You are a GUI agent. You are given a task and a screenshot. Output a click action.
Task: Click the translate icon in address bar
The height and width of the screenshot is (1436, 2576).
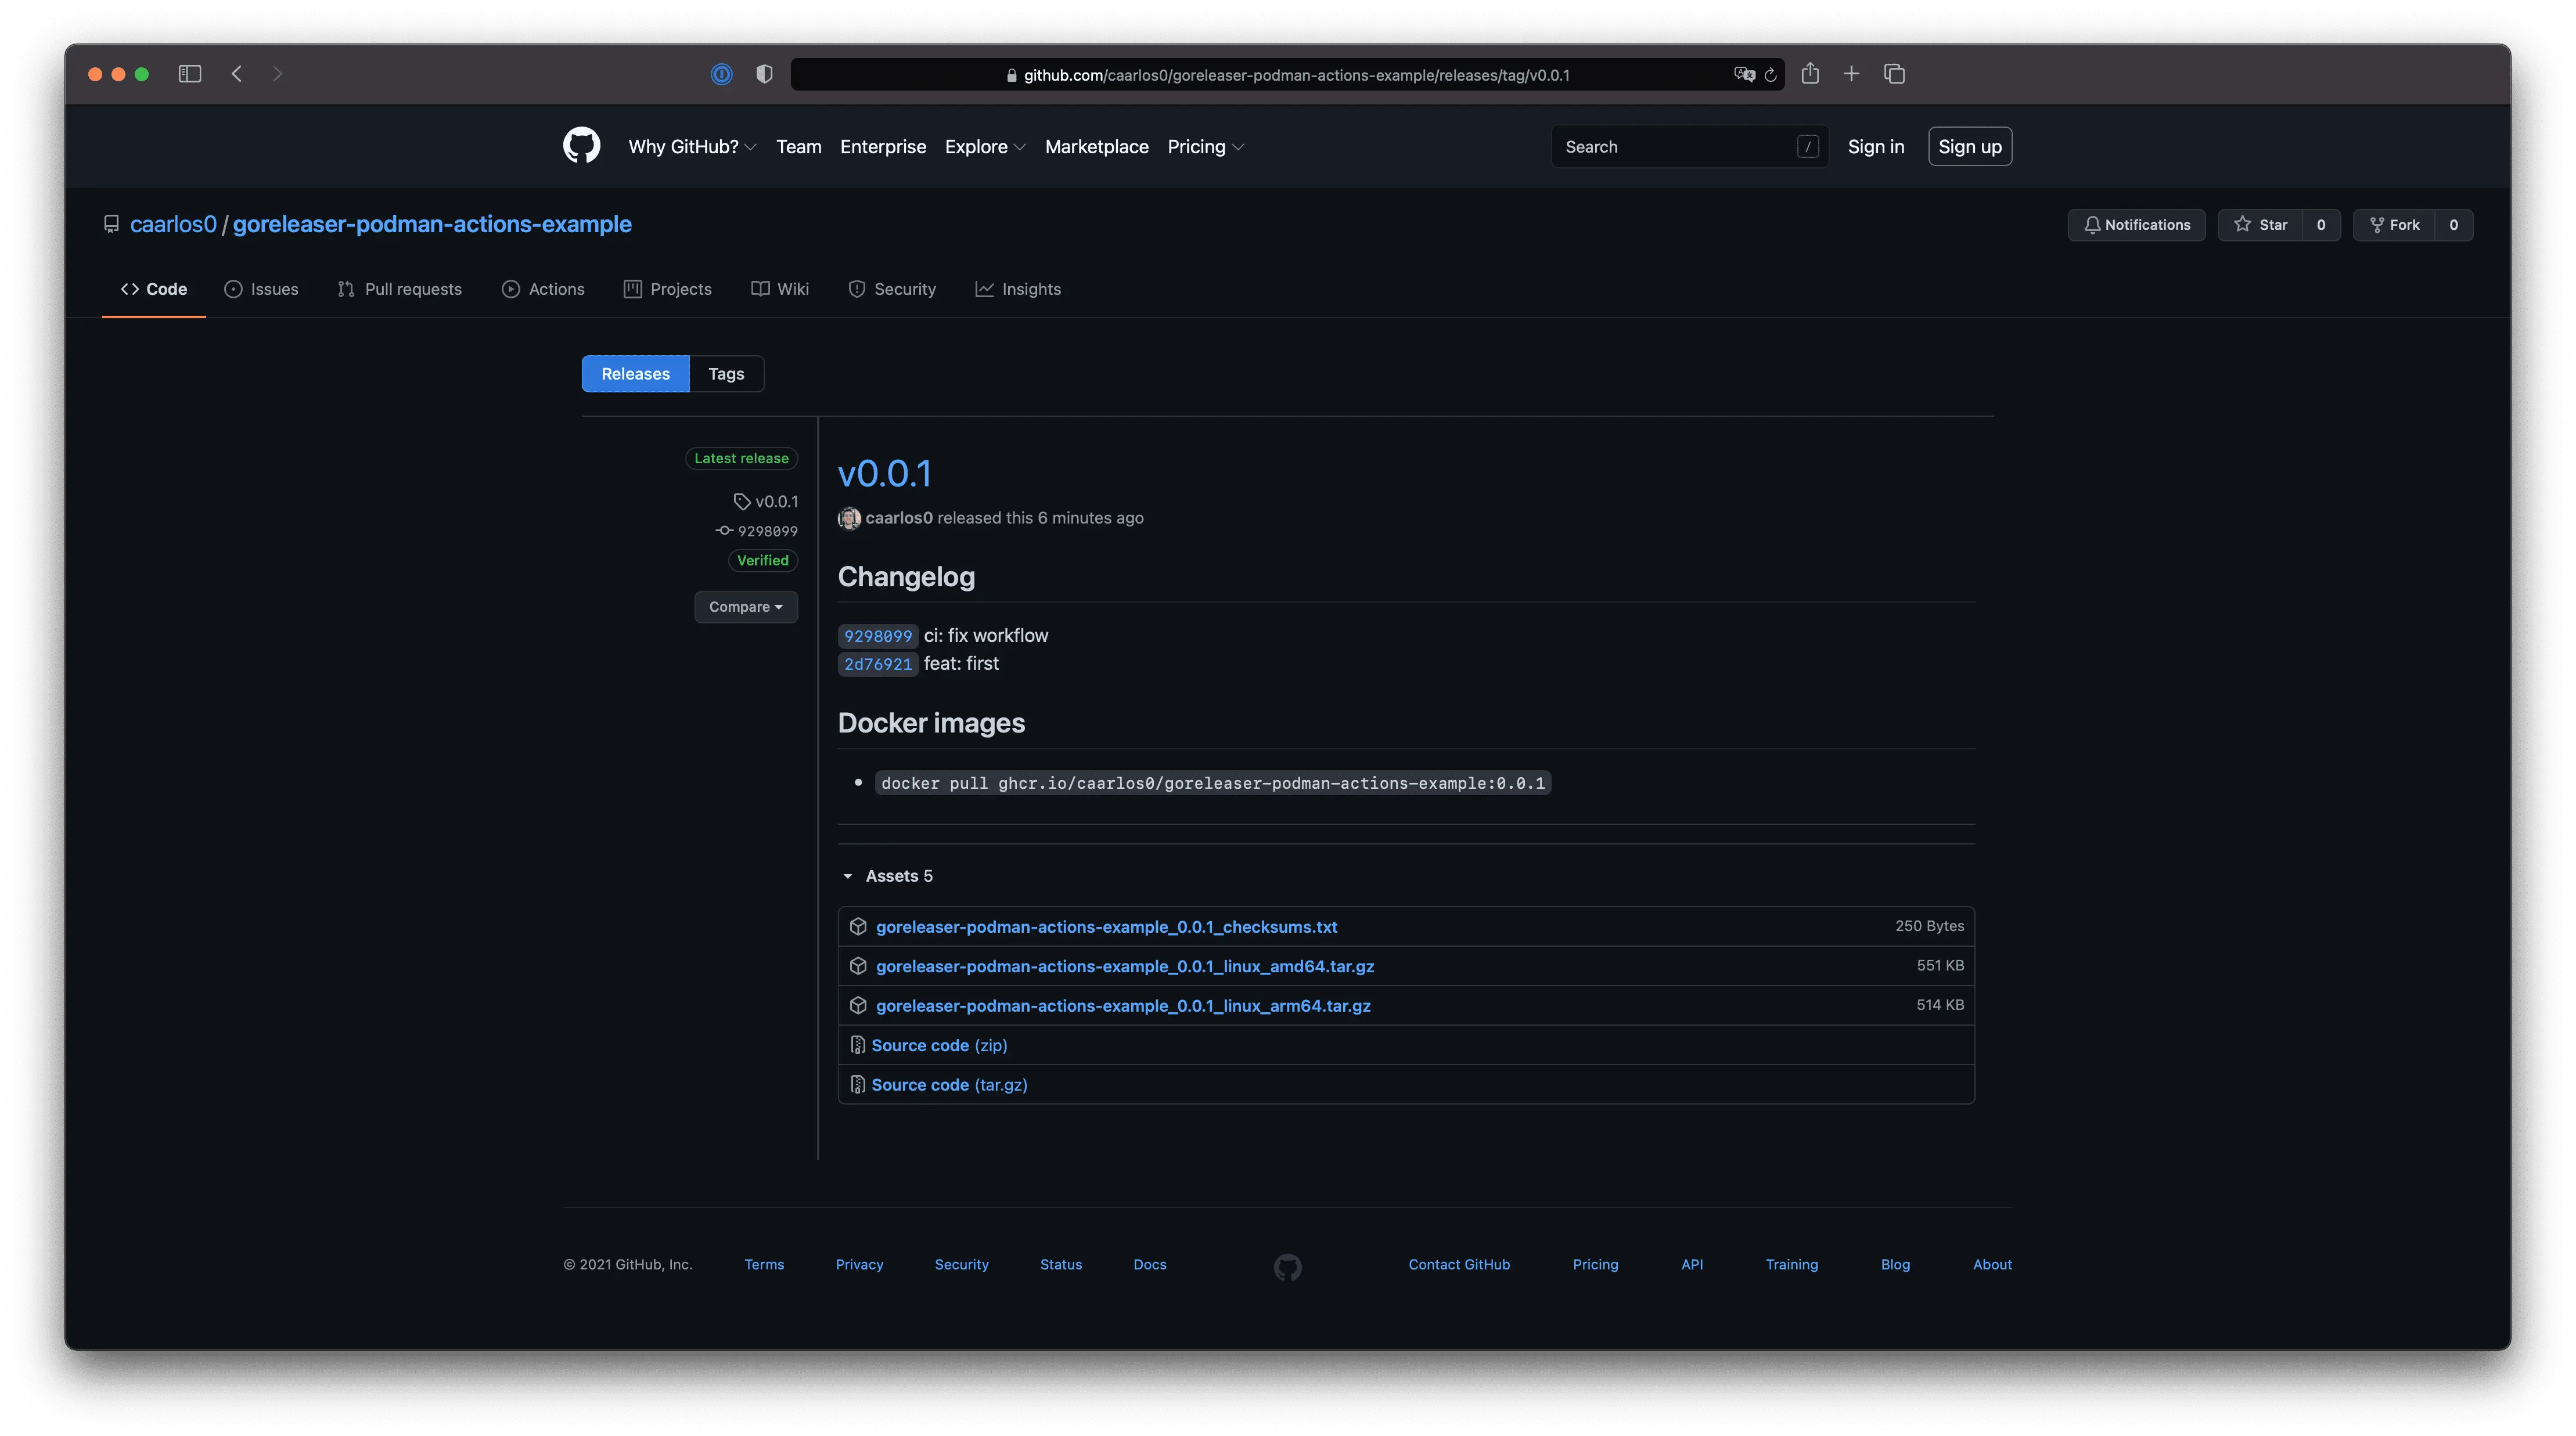coord(1744,75)
